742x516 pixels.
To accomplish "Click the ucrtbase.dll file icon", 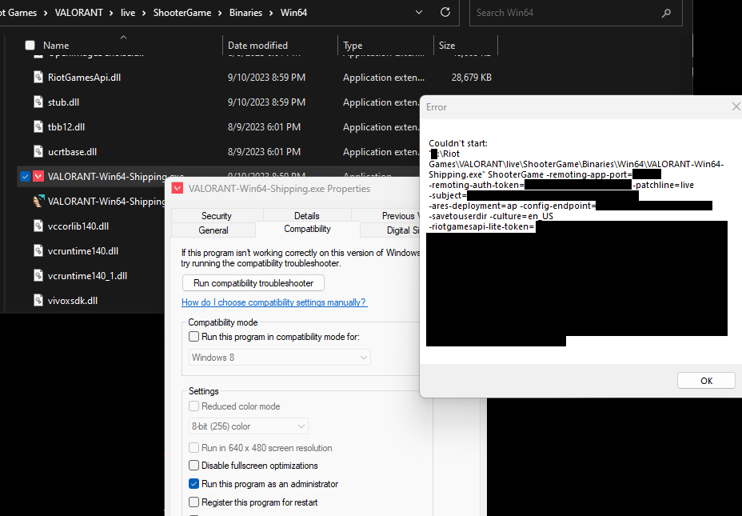I will 38,151.
